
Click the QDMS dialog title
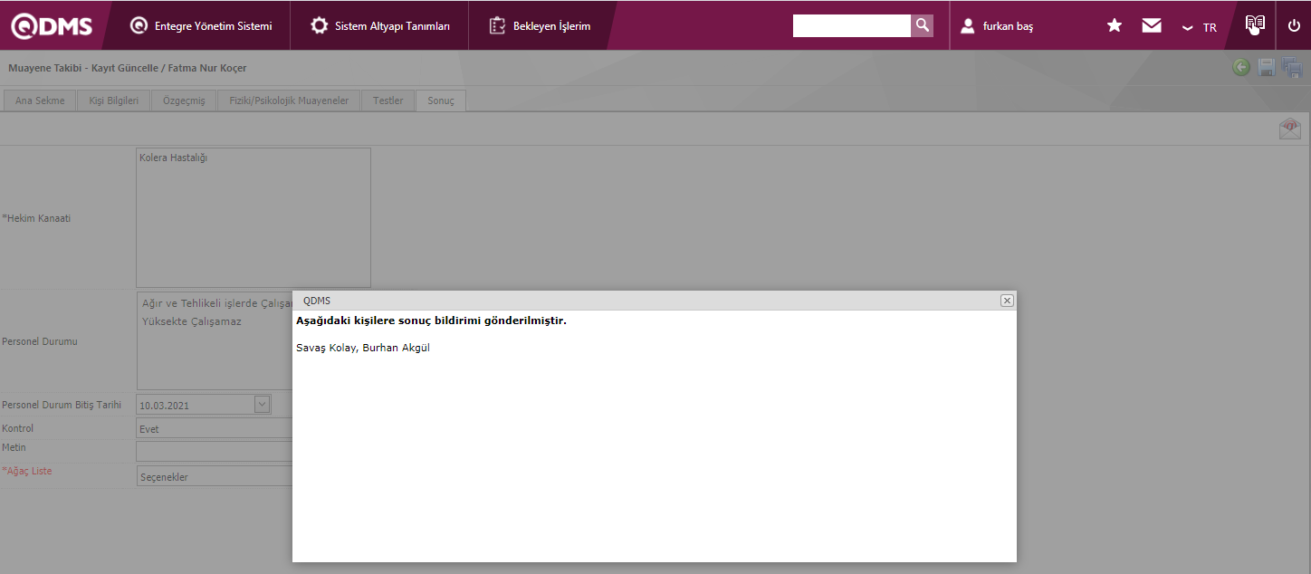(317, 301)
